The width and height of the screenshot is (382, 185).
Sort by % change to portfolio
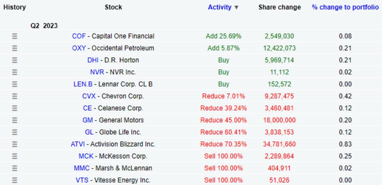[345, 7]
